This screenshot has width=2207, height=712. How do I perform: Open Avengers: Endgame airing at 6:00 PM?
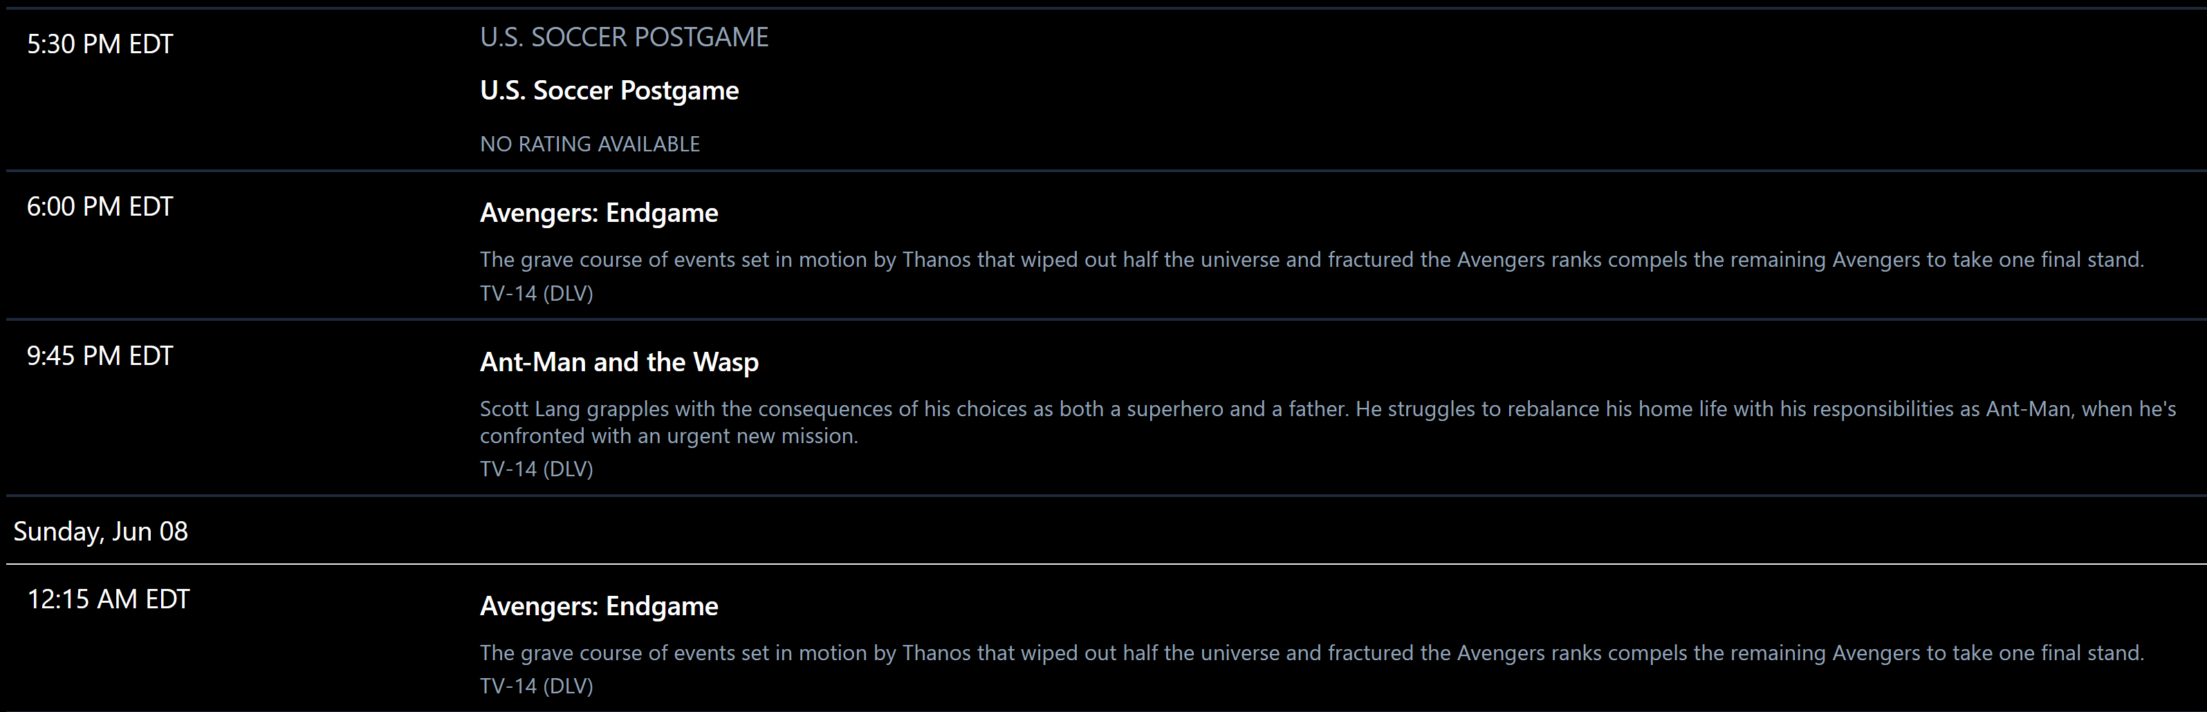[599, 214]
